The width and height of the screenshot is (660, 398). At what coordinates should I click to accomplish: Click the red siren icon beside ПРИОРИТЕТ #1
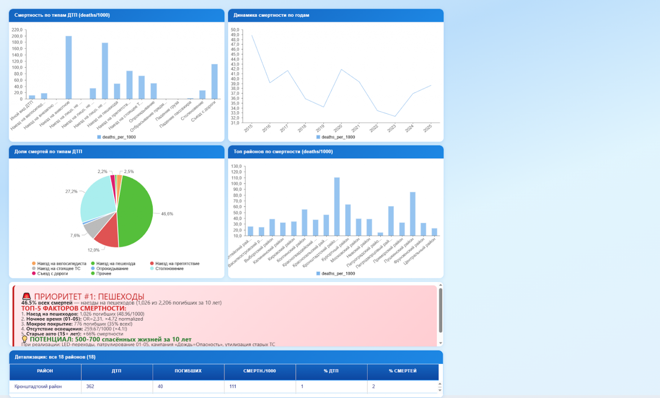tap(27, 296)
